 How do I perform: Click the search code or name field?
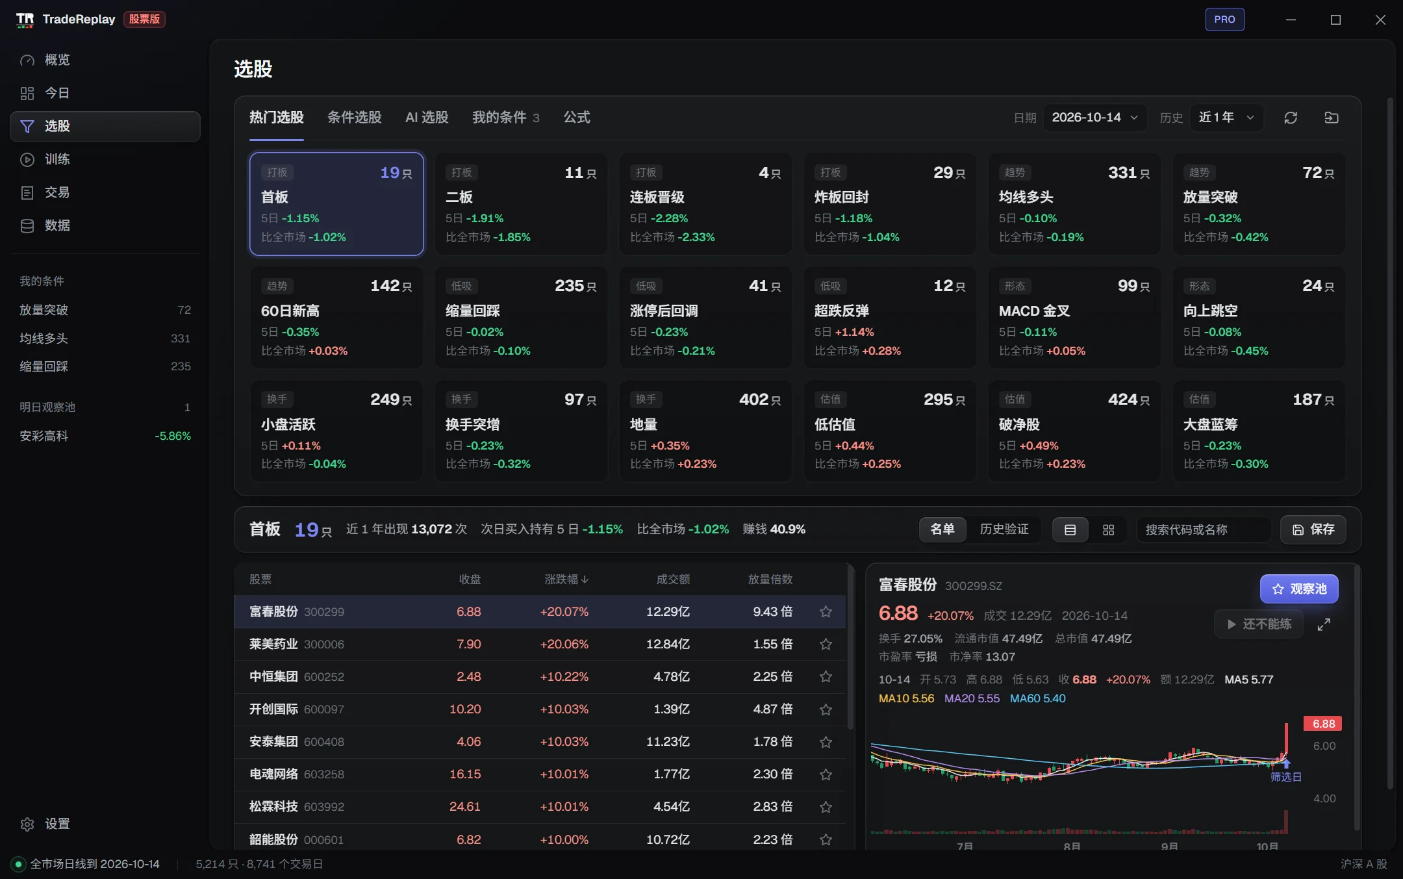tap(1204, 529)
